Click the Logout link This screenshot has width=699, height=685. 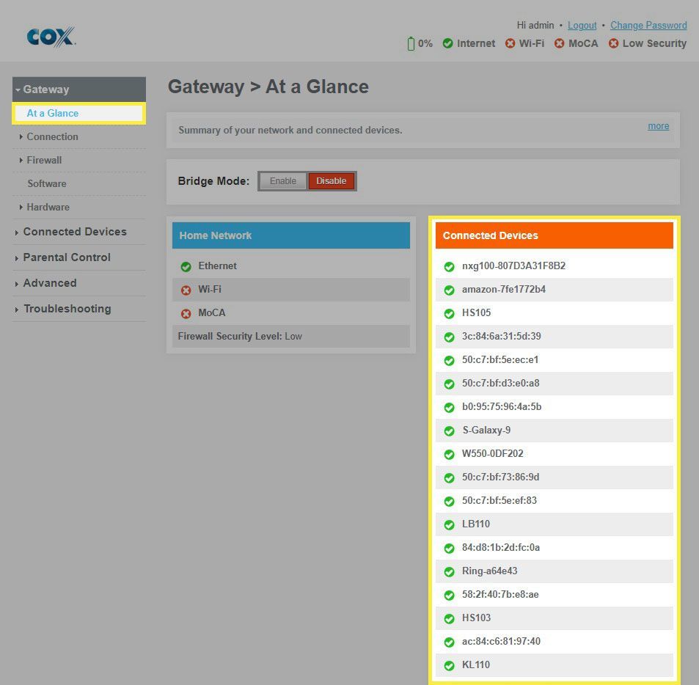582,25
